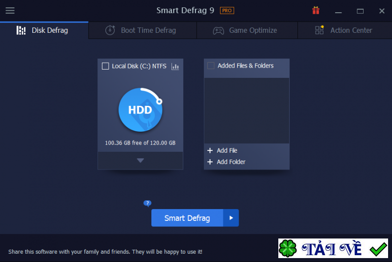
Task: Click the '100.36 GB free of 120.00 GB' text
Action: [140, 143]
